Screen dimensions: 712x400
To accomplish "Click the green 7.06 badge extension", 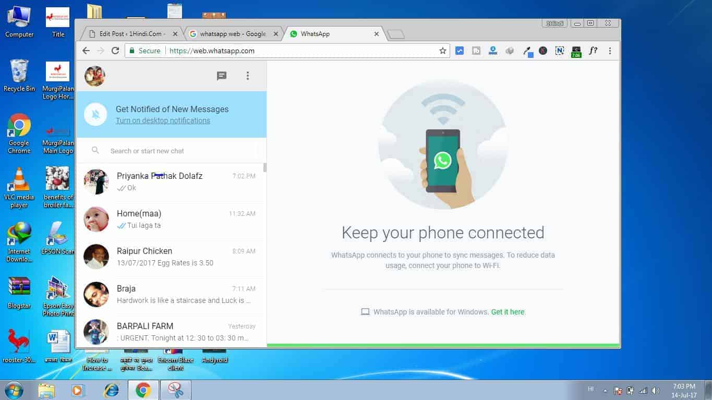I will click(576, 51).
